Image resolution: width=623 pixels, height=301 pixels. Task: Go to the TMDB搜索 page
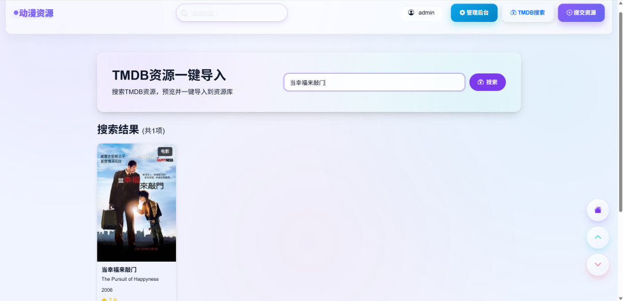coord(528,13)
